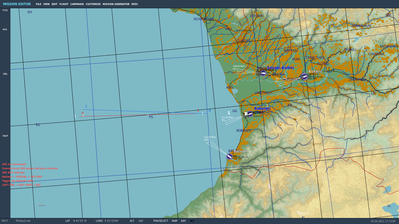
Task: Click the DFLT status bar label
Action: click(x=4, y=221)
